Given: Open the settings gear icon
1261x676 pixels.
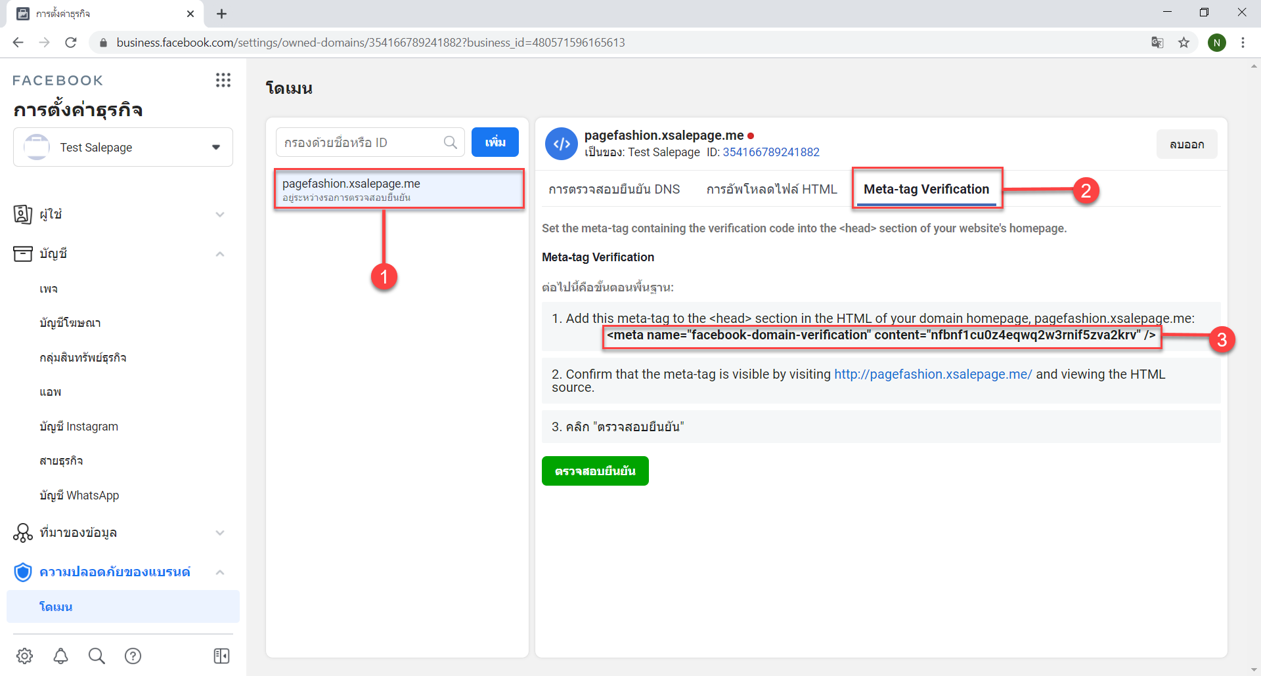Looking at the screenshot, I should (25, 656).
